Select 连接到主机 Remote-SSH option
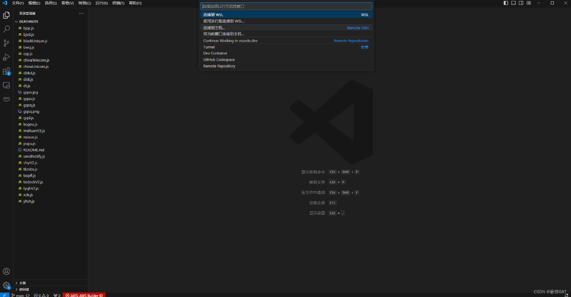The width and height of the screenshot is (571, 297). [x=286, y=28]
